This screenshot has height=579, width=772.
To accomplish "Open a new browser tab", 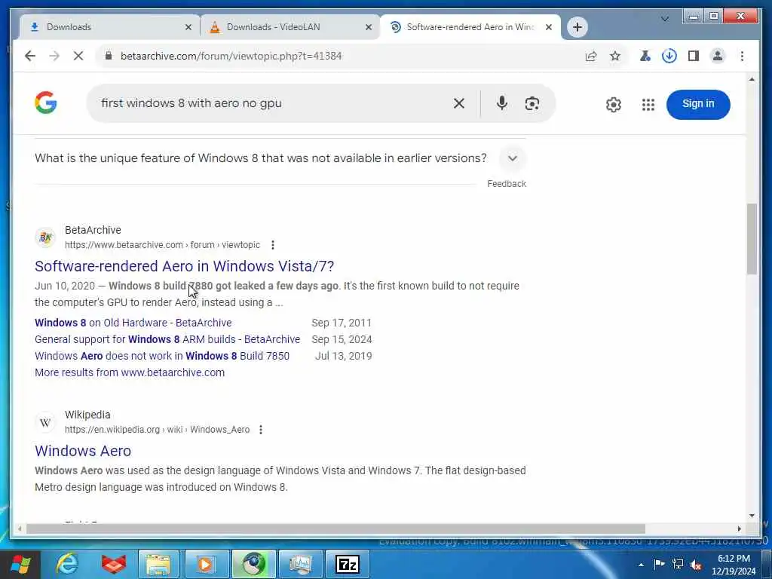I will tap(577, 26).
